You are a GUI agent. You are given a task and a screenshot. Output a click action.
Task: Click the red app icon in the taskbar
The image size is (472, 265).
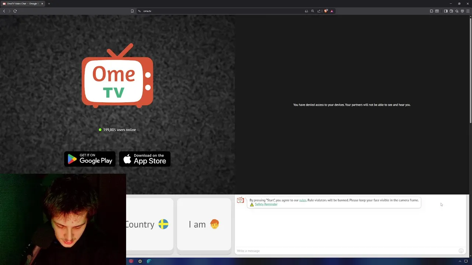click(131, 261)
